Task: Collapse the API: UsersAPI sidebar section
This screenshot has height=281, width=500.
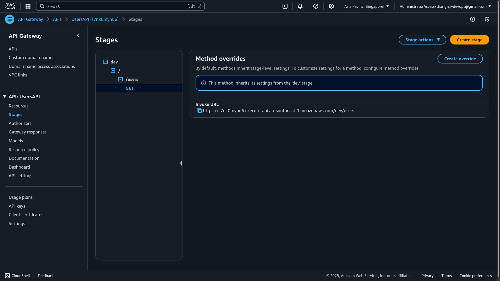Action: [5, 97]
